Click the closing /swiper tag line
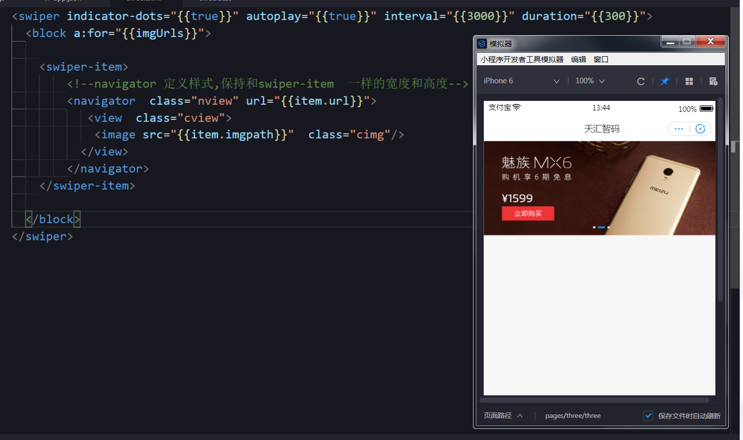 pyautogui.click(x=43, y=236)
